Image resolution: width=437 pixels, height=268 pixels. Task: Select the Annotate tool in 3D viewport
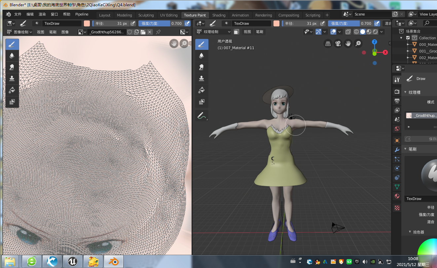(202, 116)
